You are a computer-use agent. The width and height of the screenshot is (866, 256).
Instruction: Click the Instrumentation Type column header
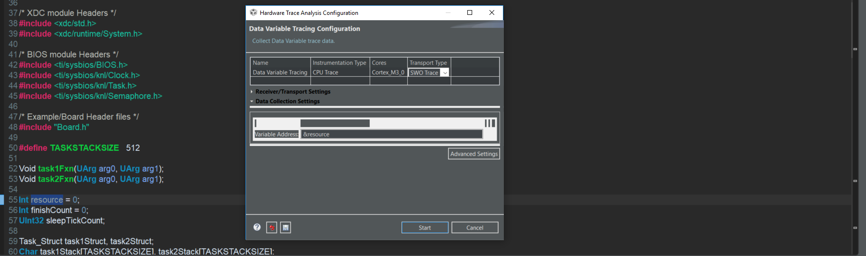pyautogui.click(x=340, y=63)
